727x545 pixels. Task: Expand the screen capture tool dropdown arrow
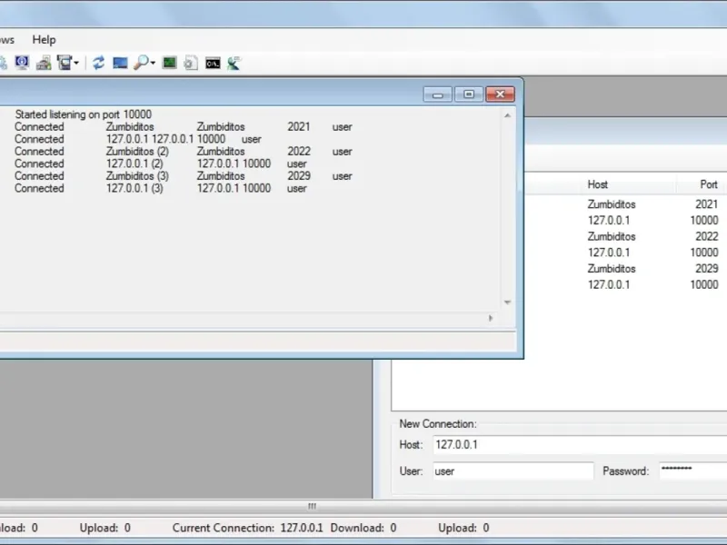pyautogui.click(x=76, y=63)
